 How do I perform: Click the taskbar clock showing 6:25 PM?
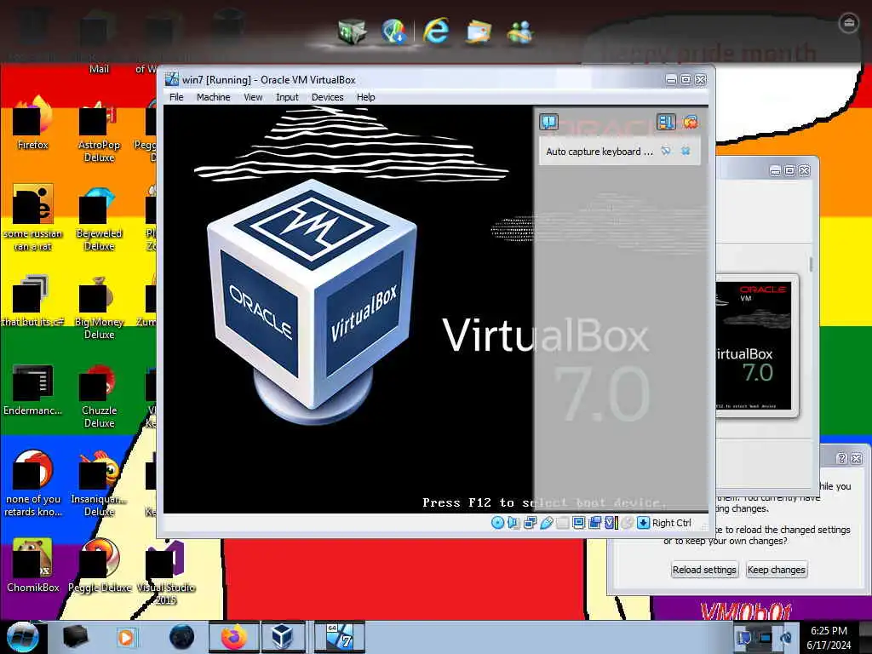(829, 638)
